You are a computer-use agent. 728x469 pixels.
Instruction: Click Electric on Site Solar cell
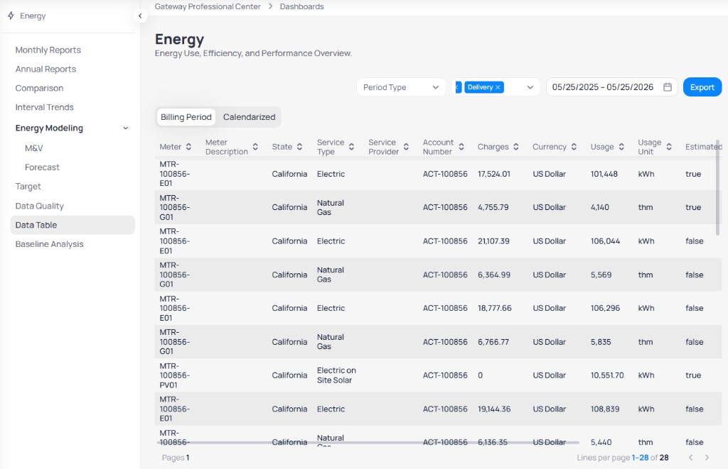tap(336, 375)
